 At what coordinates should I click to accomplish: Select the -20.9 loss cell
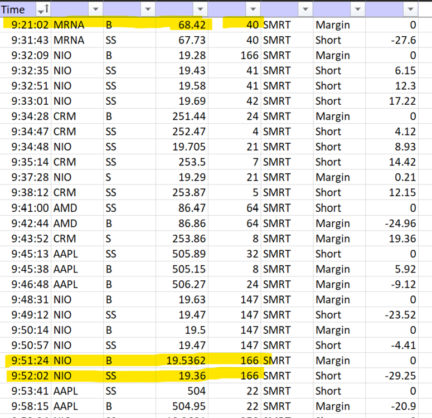392,406
